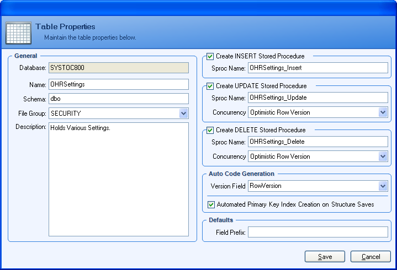Click inside the Description text area

coord(119,179)
